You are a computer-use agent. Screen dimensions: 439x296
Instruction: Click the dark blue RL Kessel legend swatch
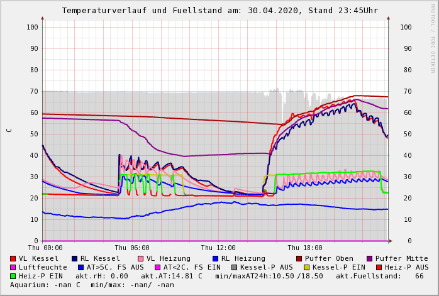click(x=74, y=259)
